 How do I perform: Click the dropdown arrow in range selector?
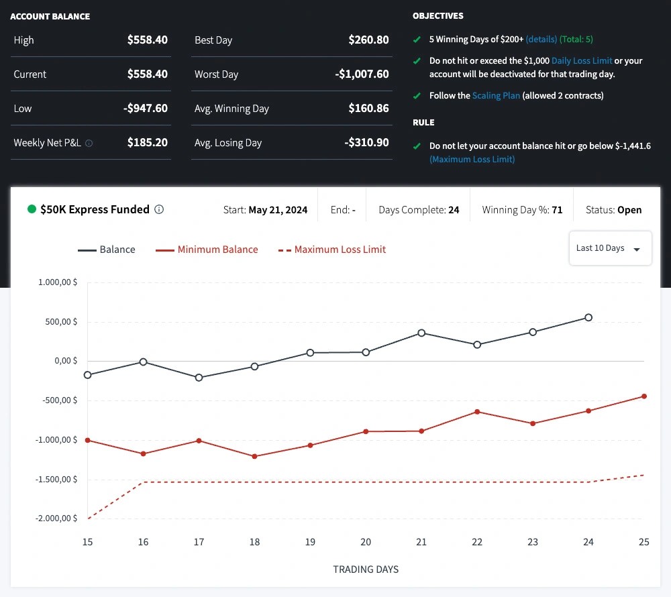pos(637,250)
